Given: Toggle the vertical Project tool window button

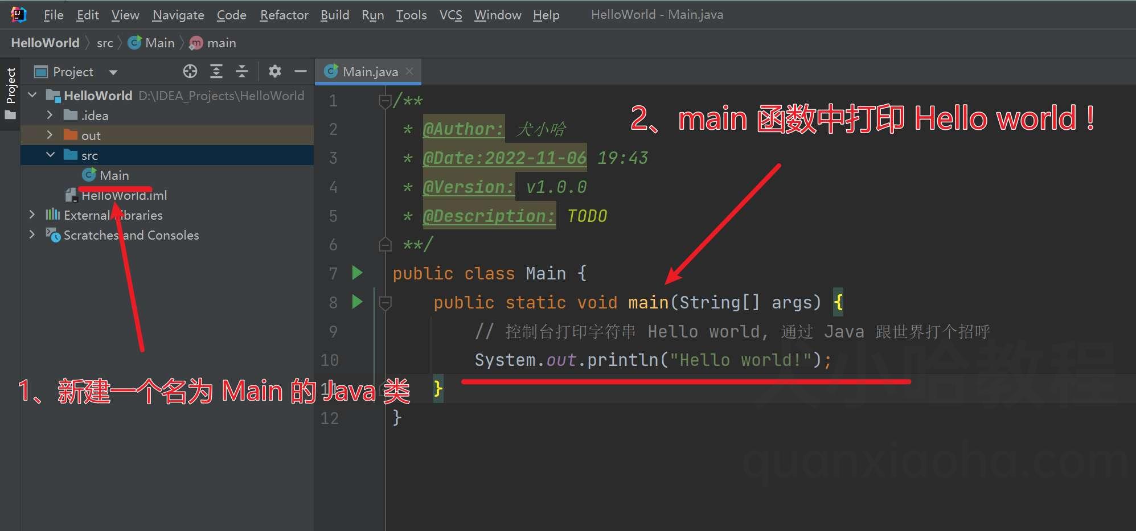Looking at the screenshot, I should coord(10,94).
